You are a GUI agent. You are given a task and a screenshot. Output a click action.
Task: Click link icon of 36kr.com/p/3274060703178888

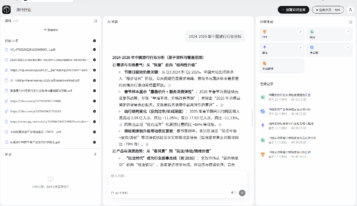(7, 101)
